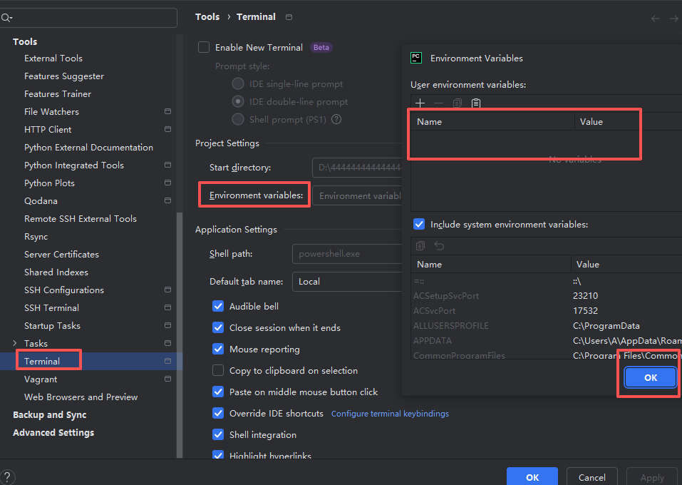Image resolution: width=682 pixels, height=485 pixels.
Task: Open the help question mark icon
Action: [7, 477]
